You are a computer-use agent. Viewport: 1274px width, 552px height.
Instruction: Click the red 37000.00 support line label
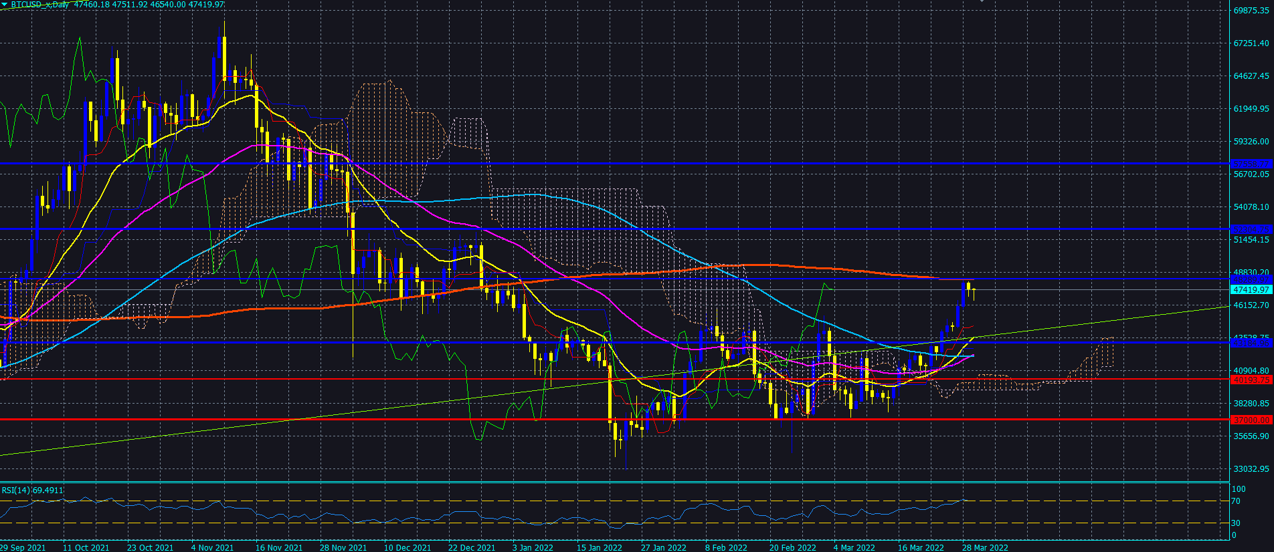(1251, 420)
